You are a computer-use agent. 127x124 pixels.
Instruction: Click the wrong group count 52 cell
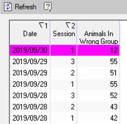click(x=98, y=95)
